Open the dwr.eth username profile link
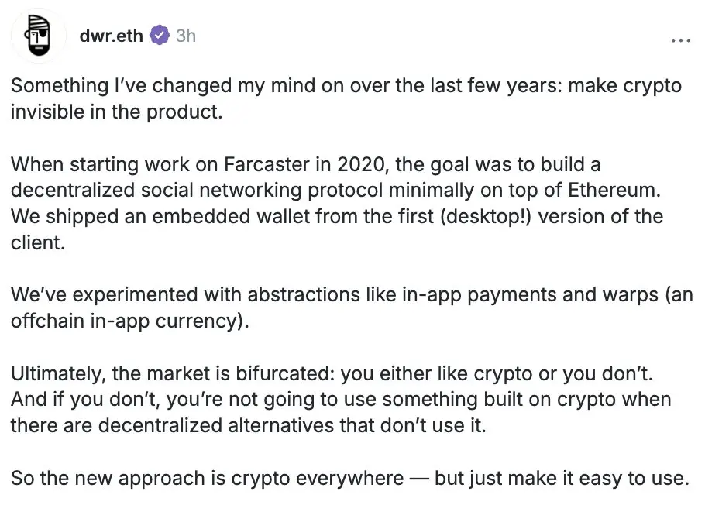 tap(111, 36)
